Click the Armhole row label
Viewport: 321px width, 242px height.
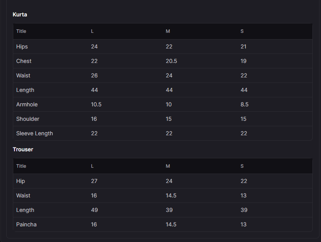click(27, 104)
